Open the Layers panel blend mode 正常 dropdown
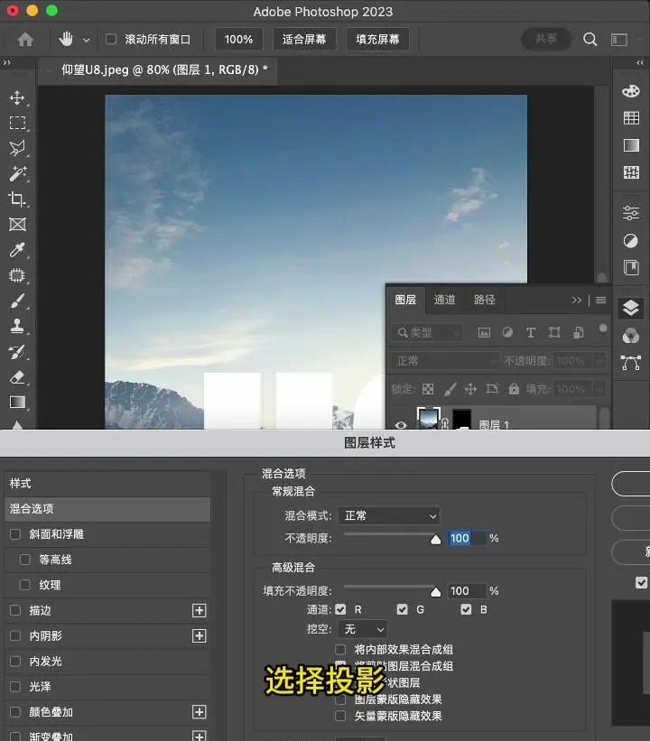Screen dimensions: 650x741 (444, 361)
